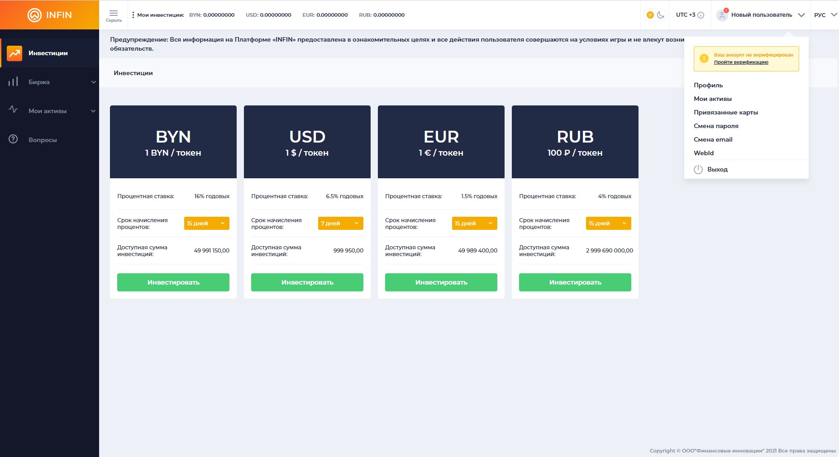Click the three-dot icon before Мои инвестиции
The image size is (839, 457).
tap(133, 15)
